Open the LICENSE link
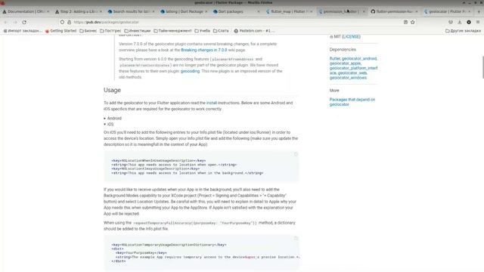The image size is (484, 272). point(351,37)
